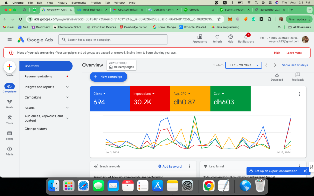Click the Refresh icon in top bar
The width and height of the screenshot is (314, 196).
point(217,38)
